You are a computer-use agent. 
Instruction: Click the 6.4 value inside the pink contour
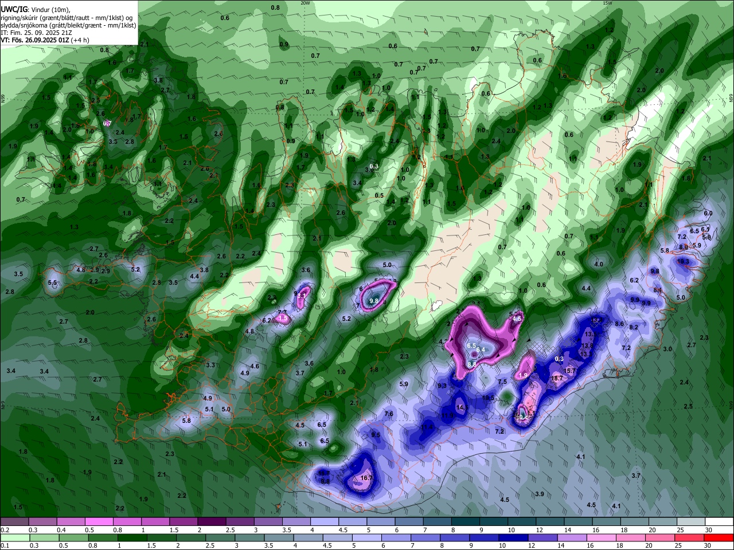pos(481,349)
